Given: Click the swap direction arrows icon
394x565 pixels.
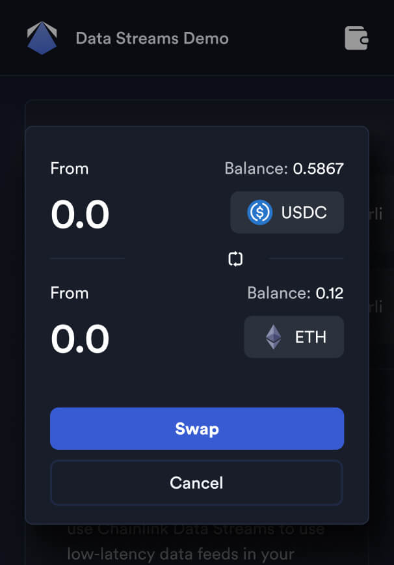Looking at the screenshot, I should (x=235, y=258).
